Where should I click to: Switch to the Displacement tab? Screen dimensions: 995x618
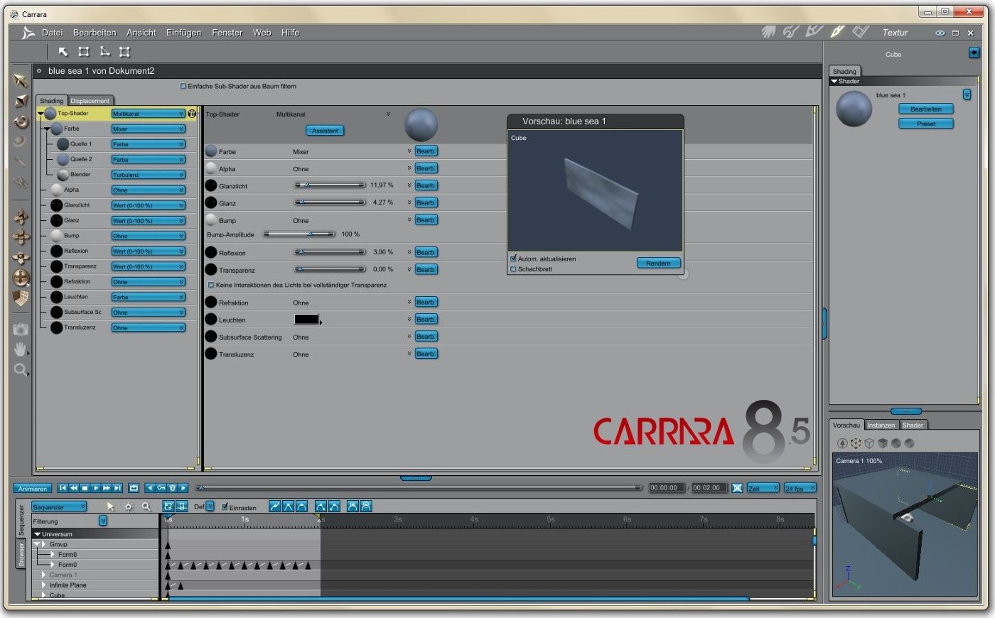pyautogui.click(x=90, y=101)
